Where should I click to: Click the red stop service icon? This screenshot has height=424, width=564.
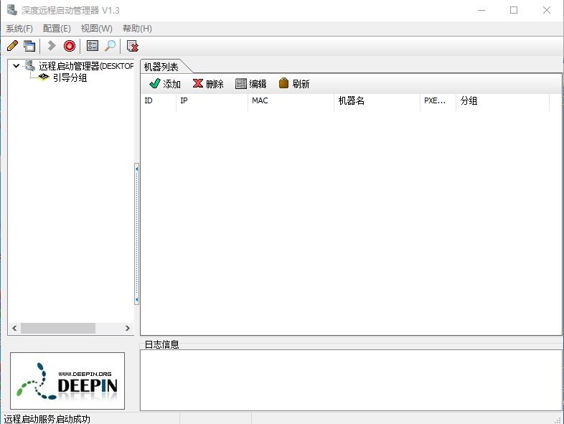pos(70,46)
